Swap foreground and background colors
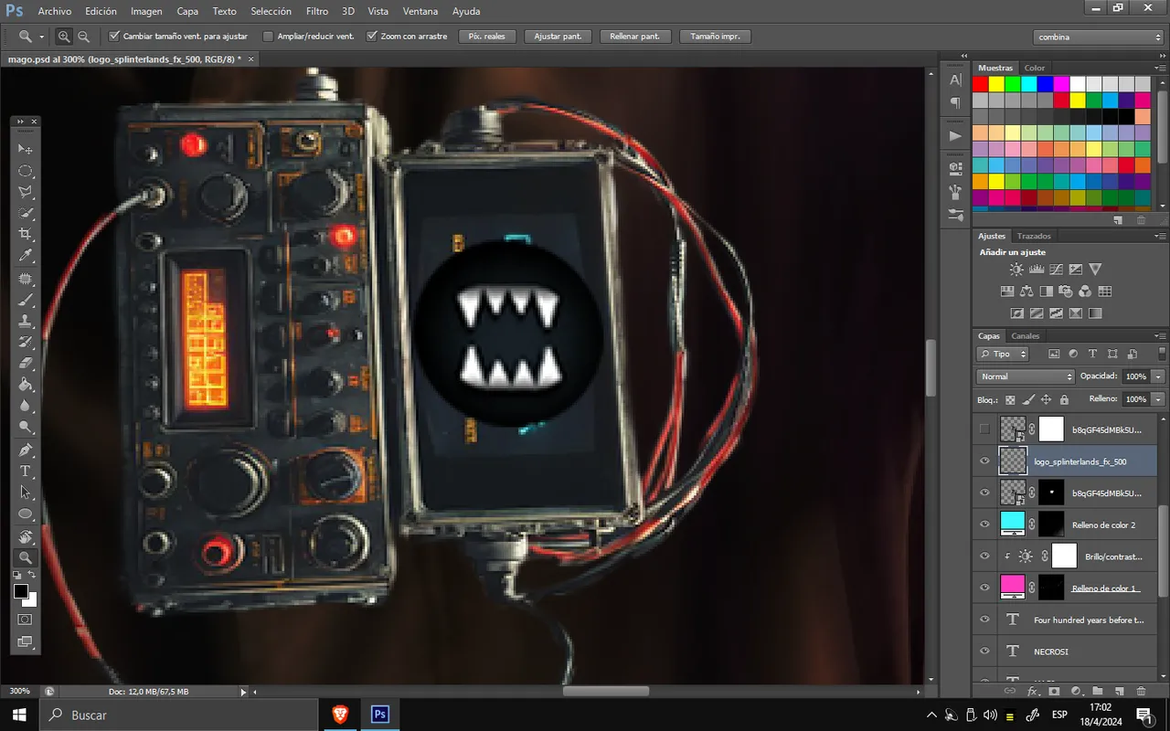1170x731 pixels. point(33,575)
